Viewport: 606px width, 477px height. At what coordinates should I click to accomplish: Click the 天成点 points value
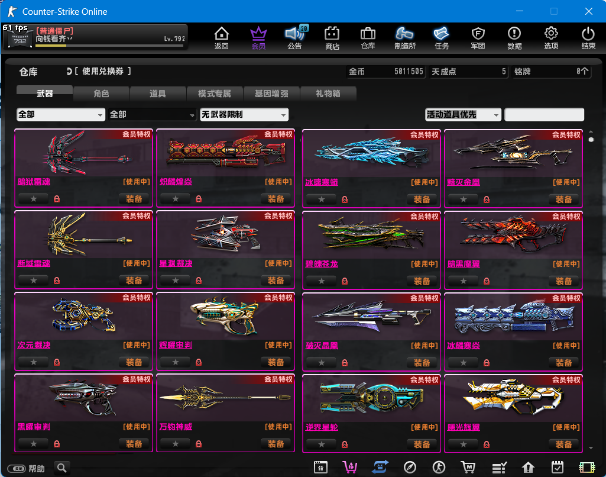pos(468,72)
